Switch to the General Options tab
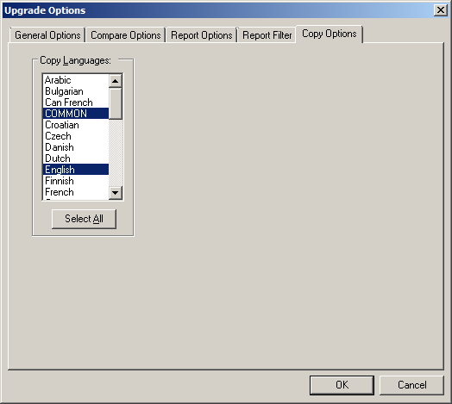Image resolution: width=452 pixels, height=404 pixels. point(47,35)
